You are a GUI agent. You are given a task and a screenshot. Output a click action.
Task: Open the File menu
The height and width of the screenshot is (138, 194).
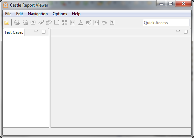8,14
